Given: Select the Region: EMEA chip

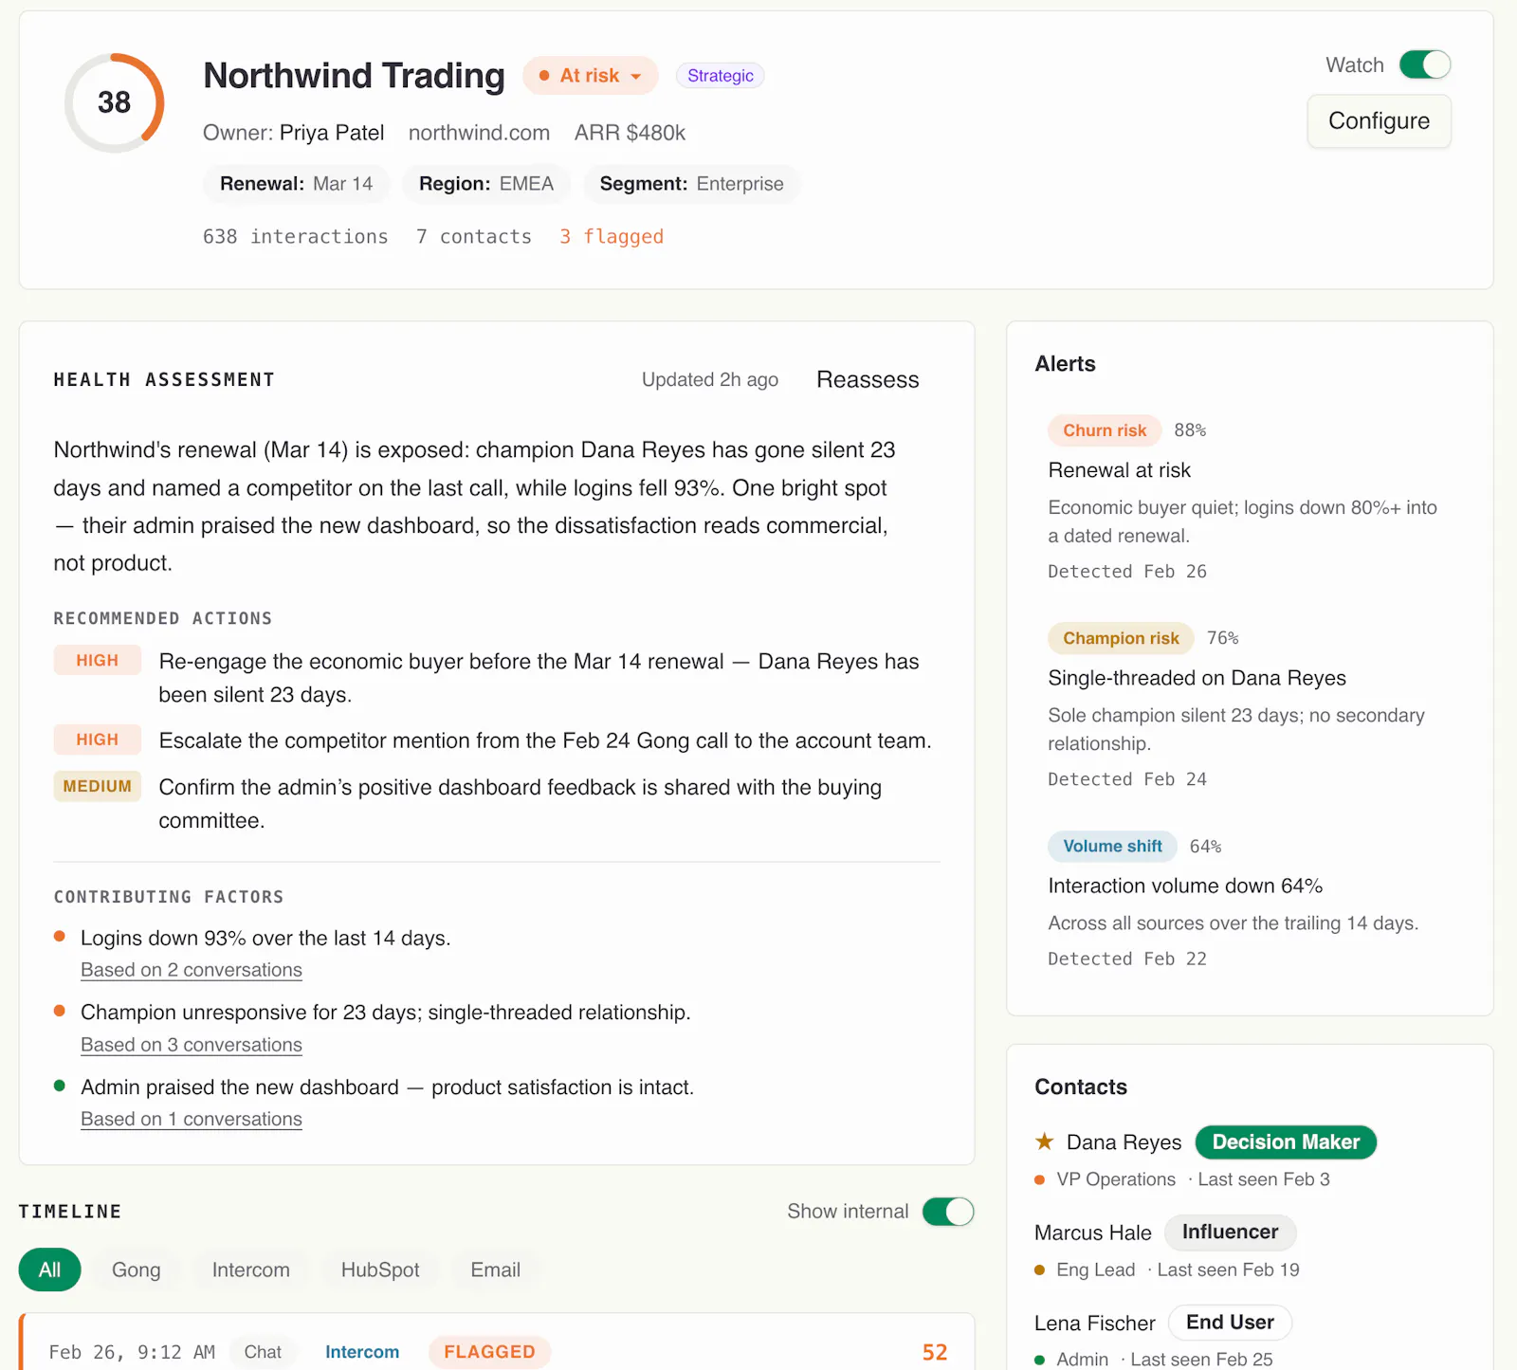Looking at the screenshot, I should tap(486, 184).
